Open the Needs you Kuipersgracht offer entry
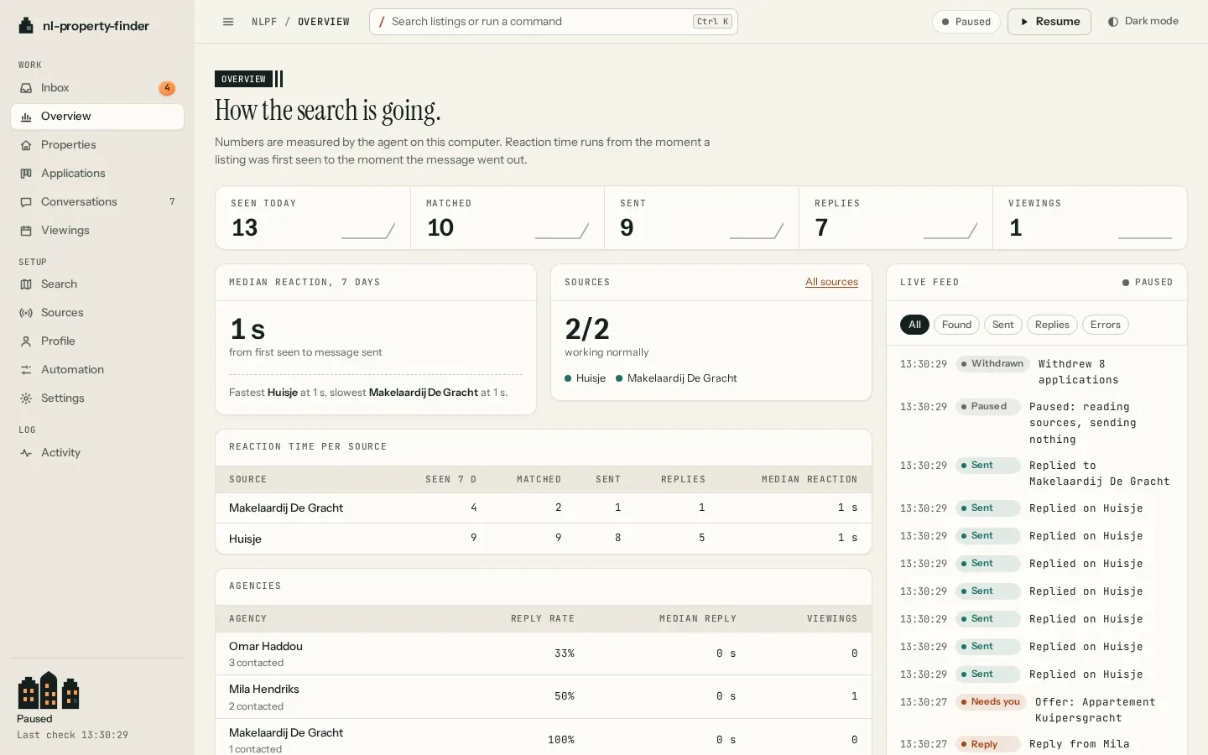This screenshot has height=755, width=1208. pyautogui.click(x=1037, y=710)
